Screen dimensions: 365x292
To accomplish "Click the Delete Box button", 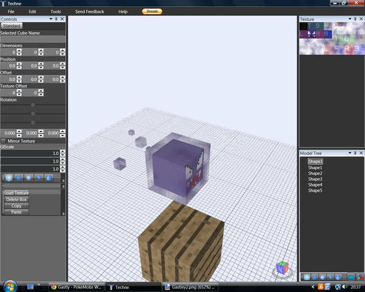I will coord(16,200).
